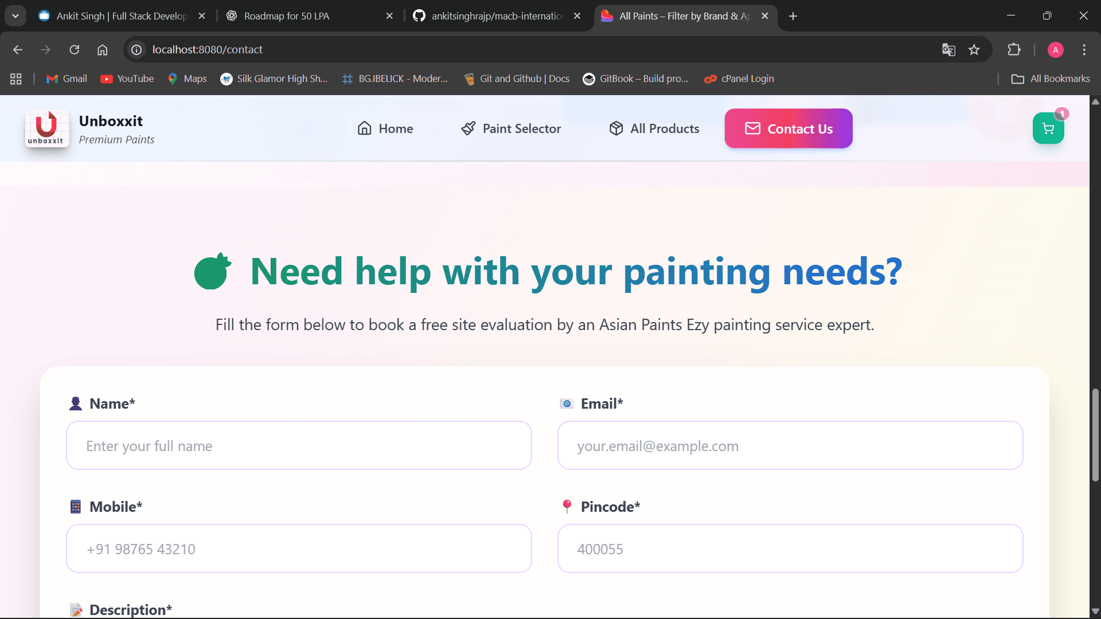This screenshot has height=619, width=1101.
Task: Reload the page
Action: point(75,50)
